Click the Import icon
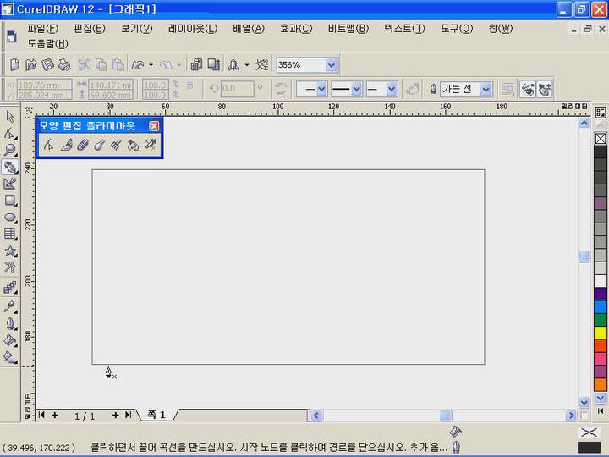This screenshot has height=457, width=609. (x=196, y=64)
